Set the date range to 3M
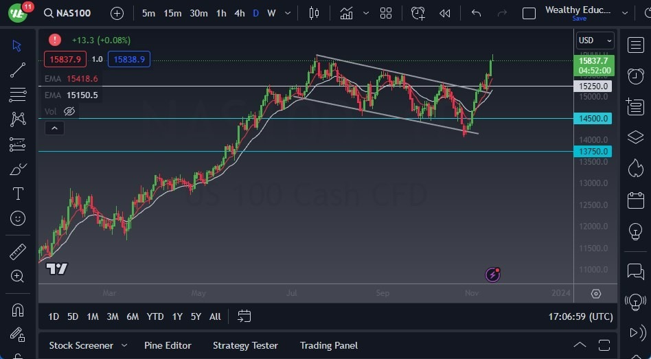651x359 pixels. pos(113,316)
